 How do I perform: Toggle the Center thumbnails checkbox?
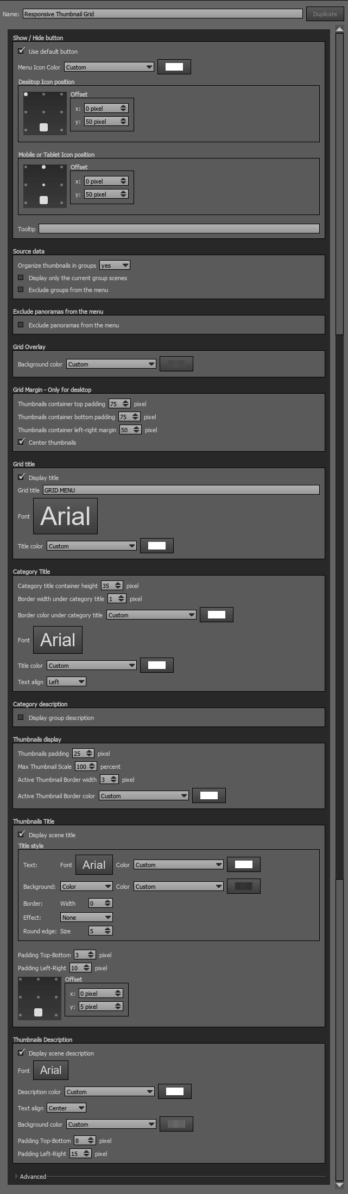pyautogui.click(x=21, y=442)
